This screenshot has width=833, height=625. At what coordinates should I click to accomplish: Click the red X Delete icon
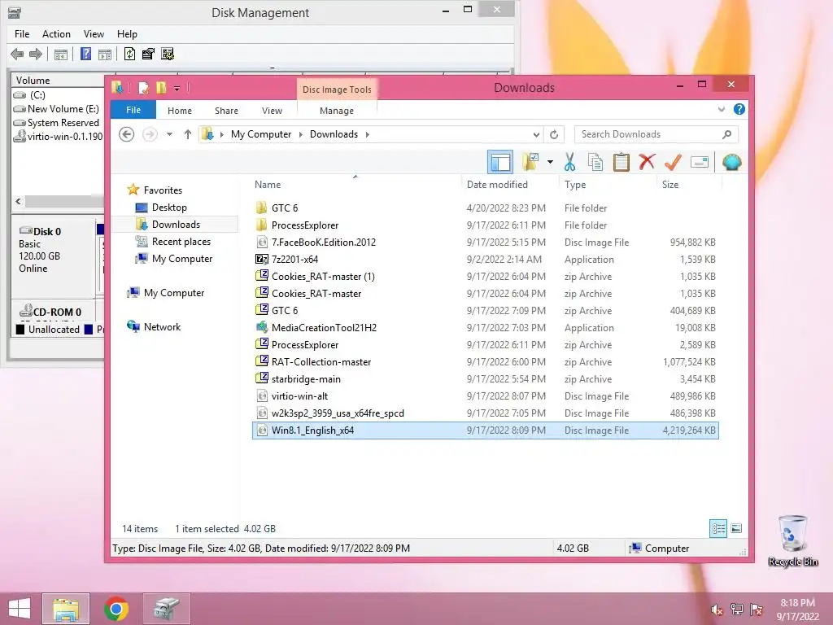pyautogui.click(x=647, y=162)
